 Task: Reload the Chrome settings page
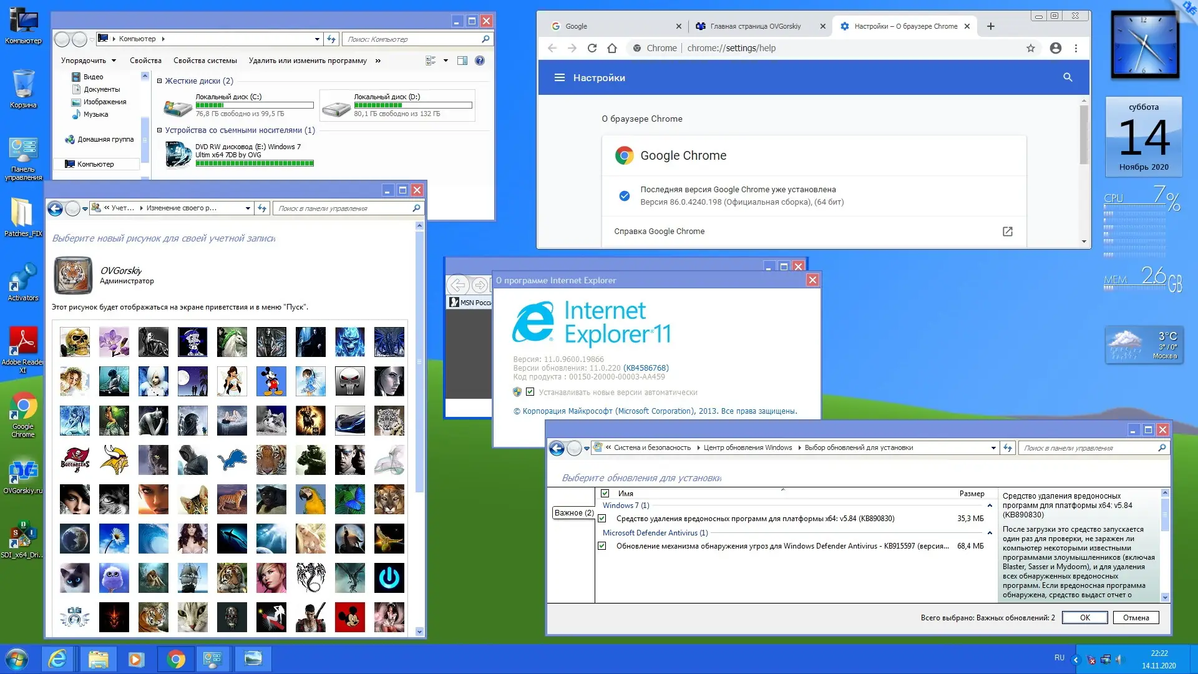[x=592, y=48]
